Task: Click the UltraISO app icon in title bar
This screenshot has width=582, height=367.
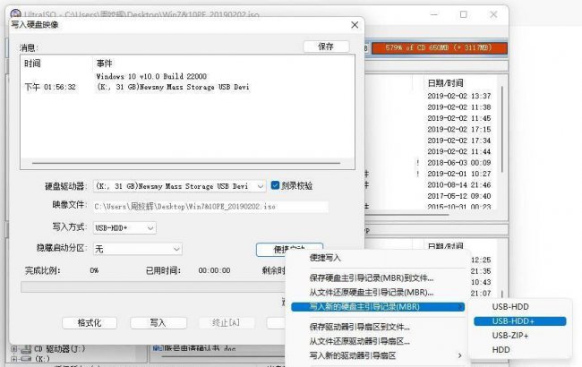Action: point(15,14)
